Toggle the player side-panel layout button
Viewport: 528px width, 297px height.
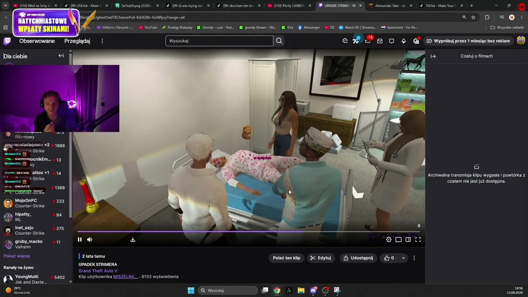tap(408, 239)
